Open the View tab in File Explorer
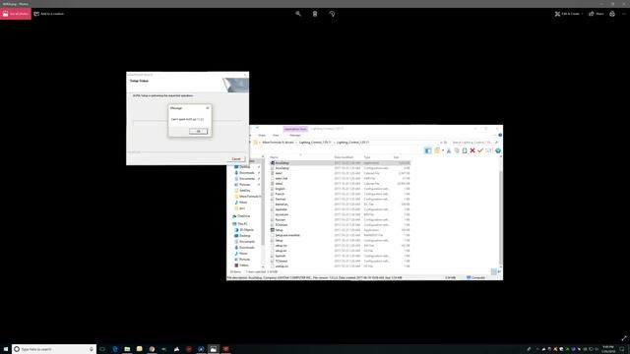 [x=276, y=136]
